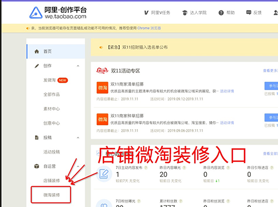This screenshot has height=207, width=278.
Task: Select 发微淘 in the sidebar
Action: (49, 80)
